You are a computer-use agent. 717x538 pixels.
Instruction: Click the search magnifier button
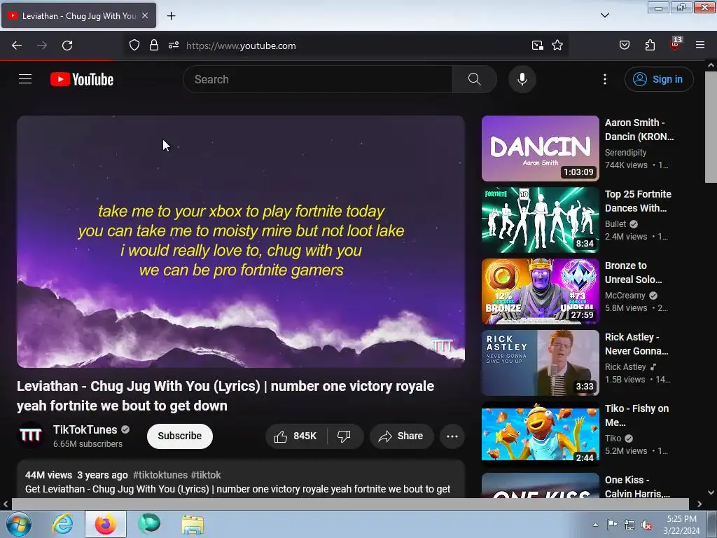(474, 79)
